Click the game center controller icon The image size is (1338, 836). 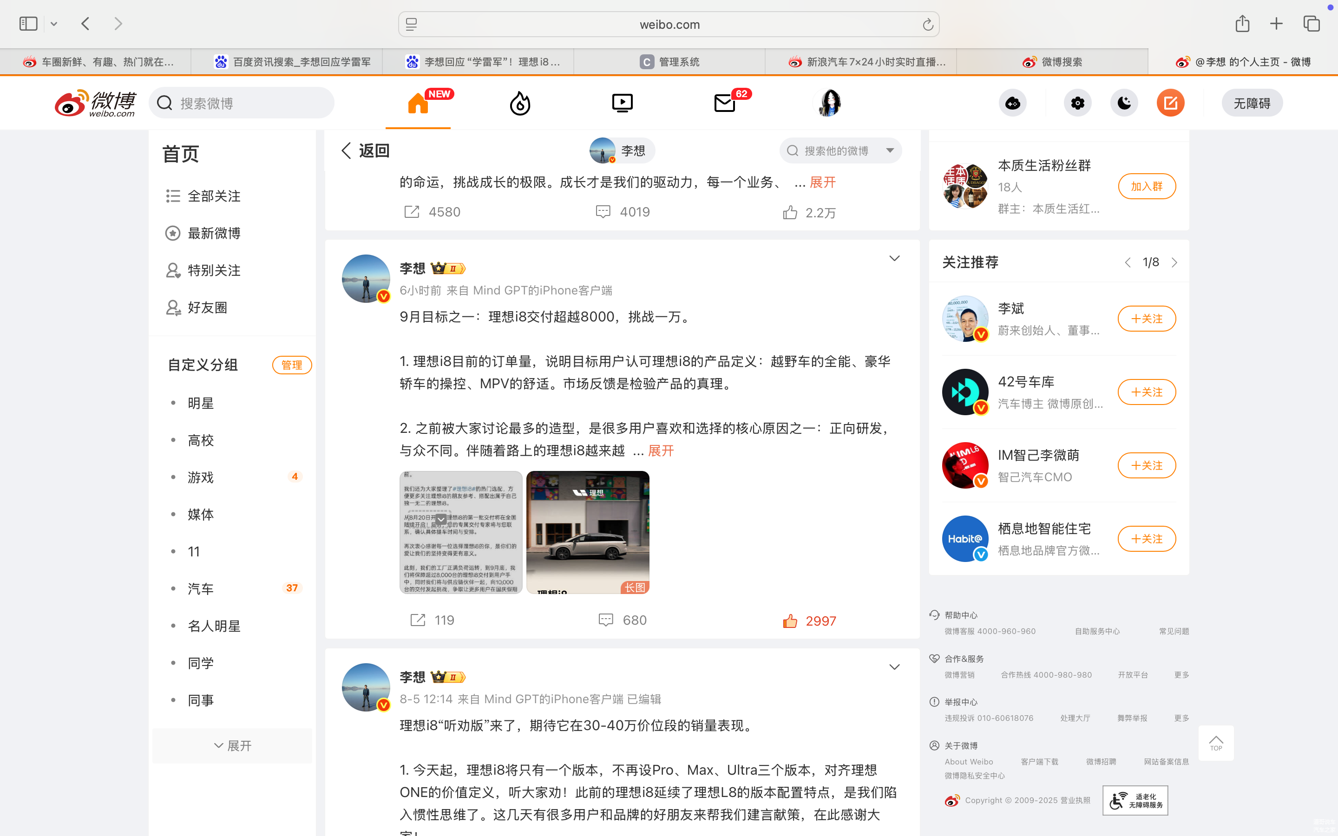pyautogui.click(x=1012, y=104)
